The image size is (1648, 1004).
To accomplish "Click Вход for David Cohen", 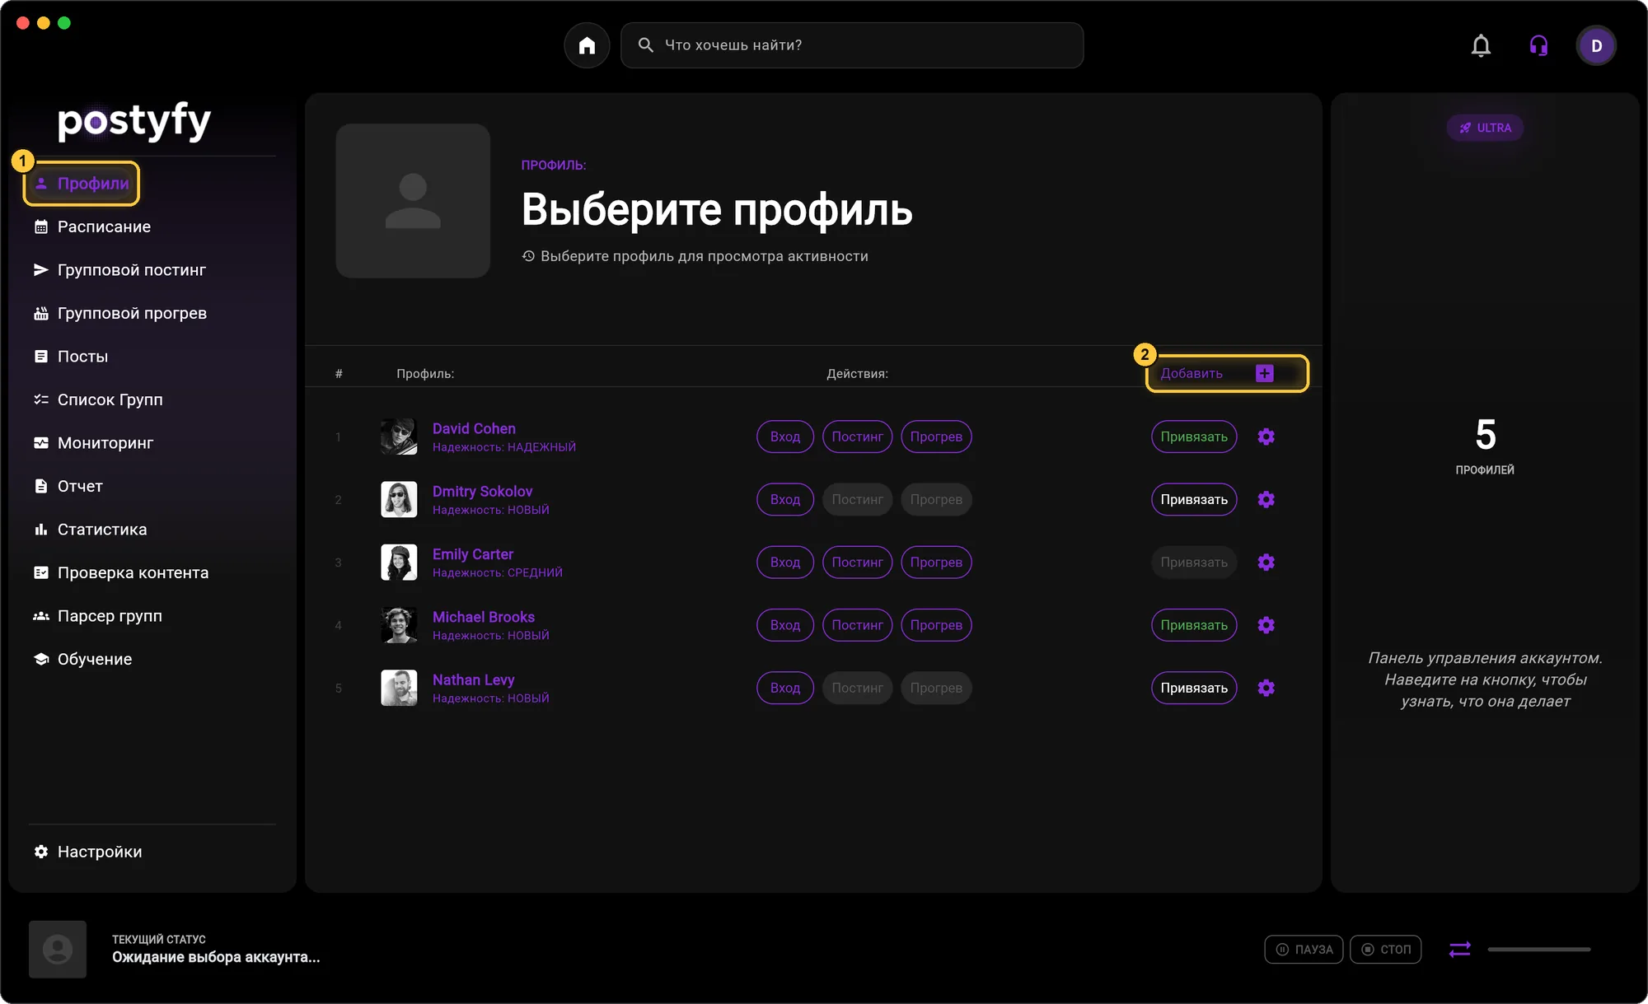I will click(x=785, y=437).
